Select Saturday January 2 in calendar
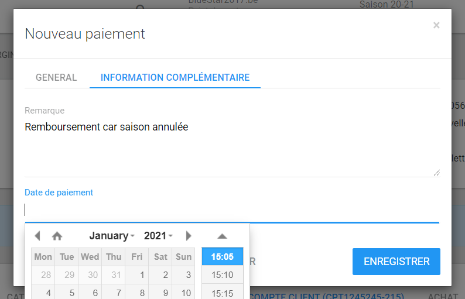465x299 pixels. (x=160, y=275)
